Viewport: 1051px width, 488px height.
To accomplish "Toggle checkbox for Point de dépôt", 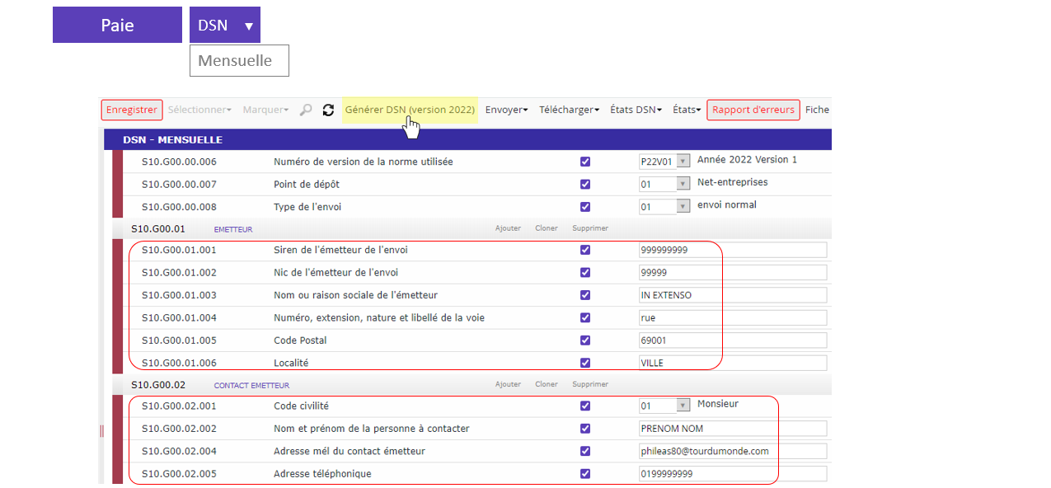I will tap(585, 184).
